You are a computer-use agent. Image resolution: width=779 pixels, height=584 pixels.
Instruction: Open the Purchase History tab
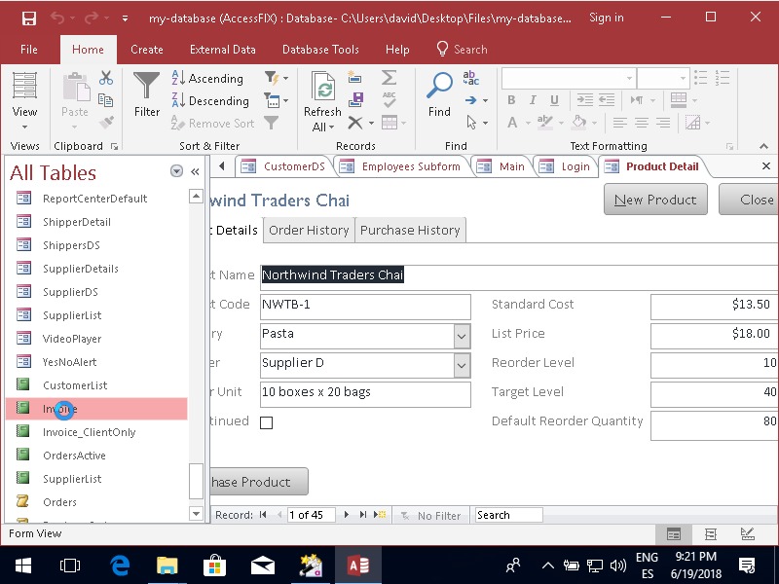410,231
